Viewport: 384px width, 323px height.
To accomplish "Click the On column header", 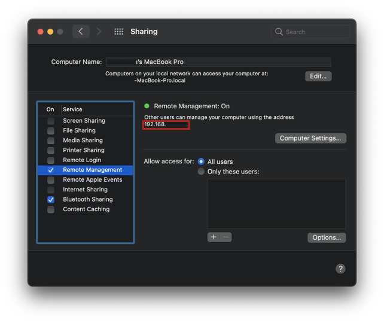I will point(50,109).
